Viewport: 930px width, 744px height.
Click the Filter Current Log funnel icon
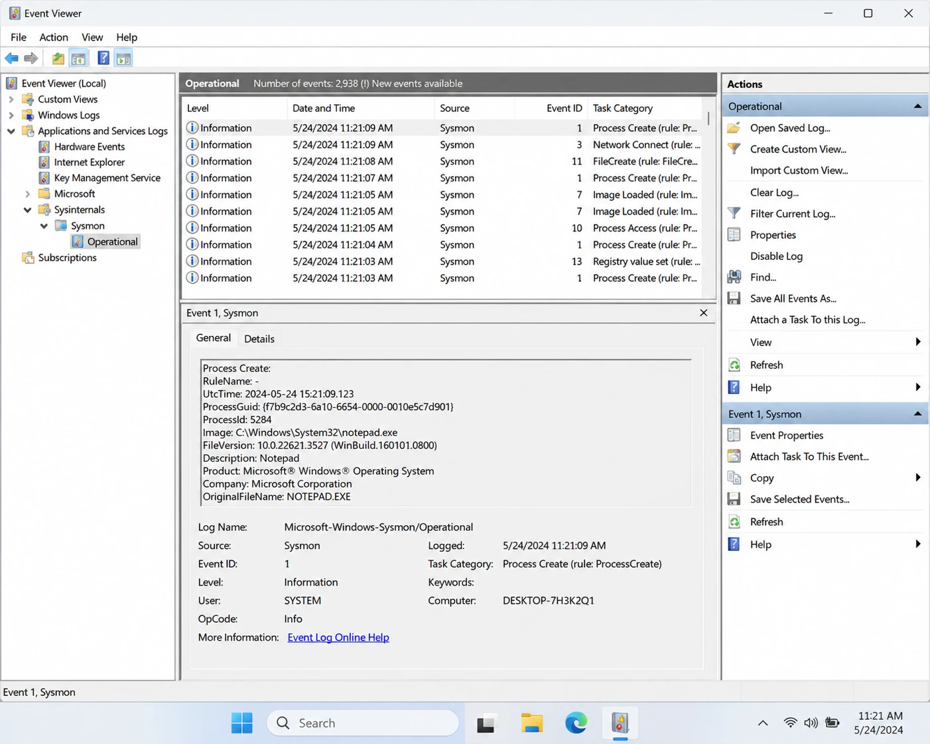click(x=734, y=214)
